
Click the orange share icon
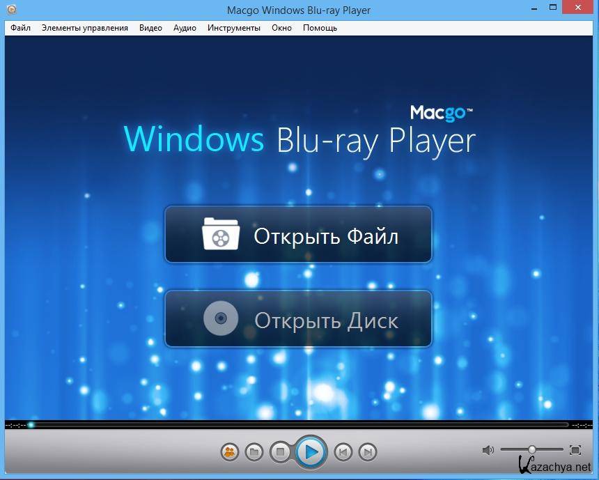(229, 452)
